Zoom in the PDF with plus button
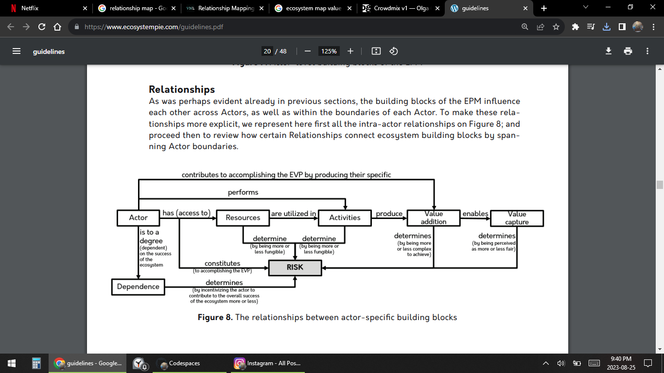 350,51
